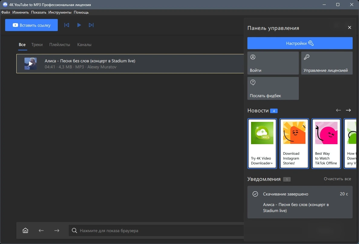This screenshot has height=244, width=359.
Task: Open the Try 4K Video Downloader+ news card
Action: point(262,144)
